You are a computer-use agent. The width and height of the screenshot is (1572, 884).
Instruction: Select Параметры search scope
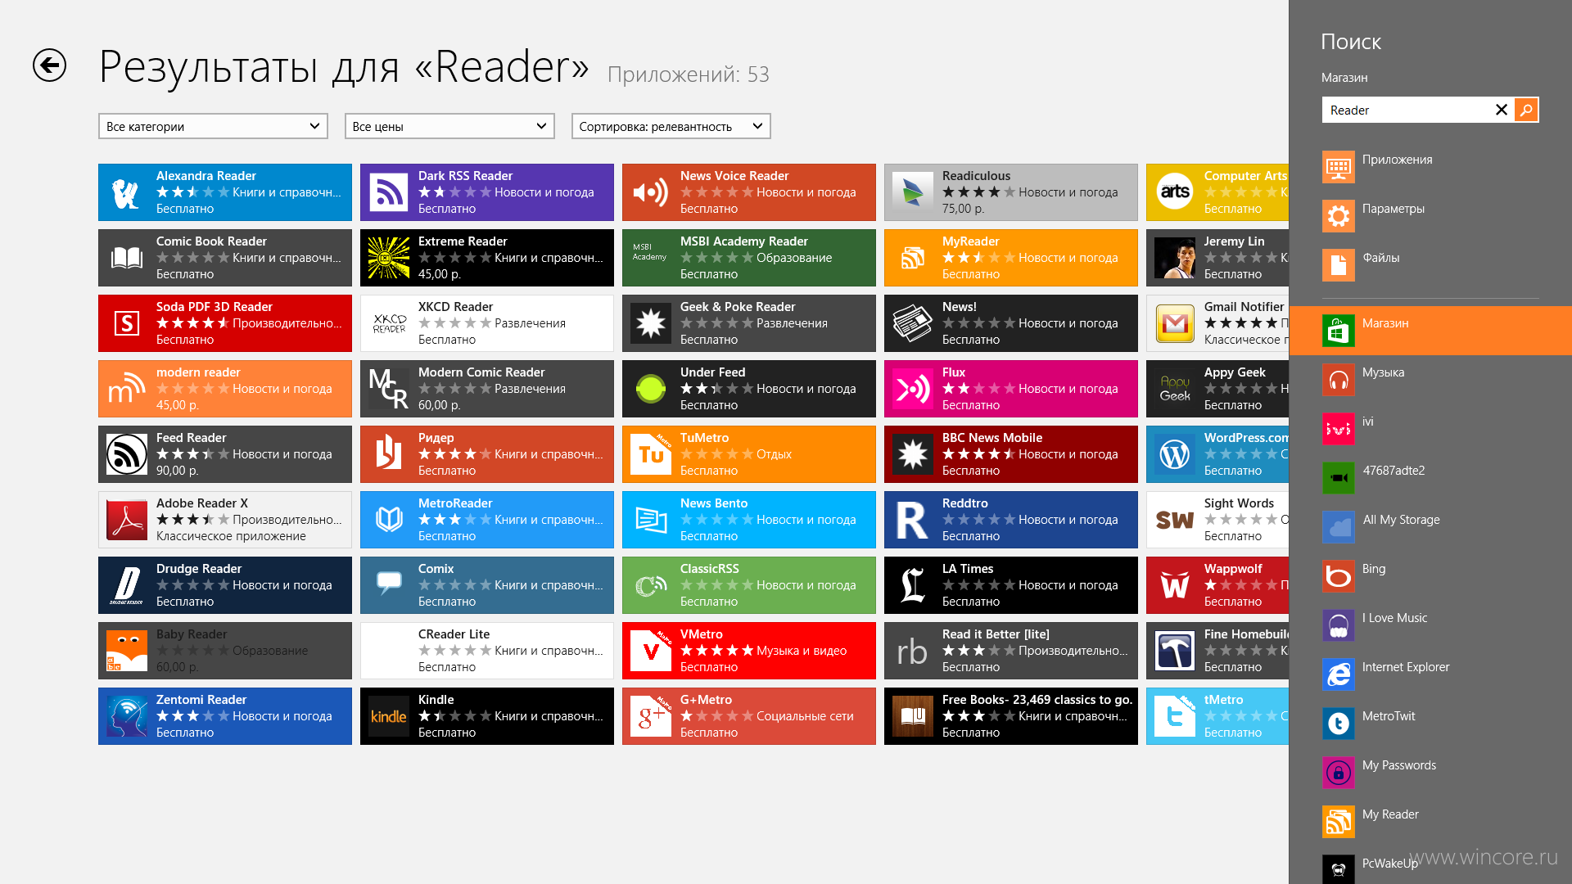coord(1430,216)
